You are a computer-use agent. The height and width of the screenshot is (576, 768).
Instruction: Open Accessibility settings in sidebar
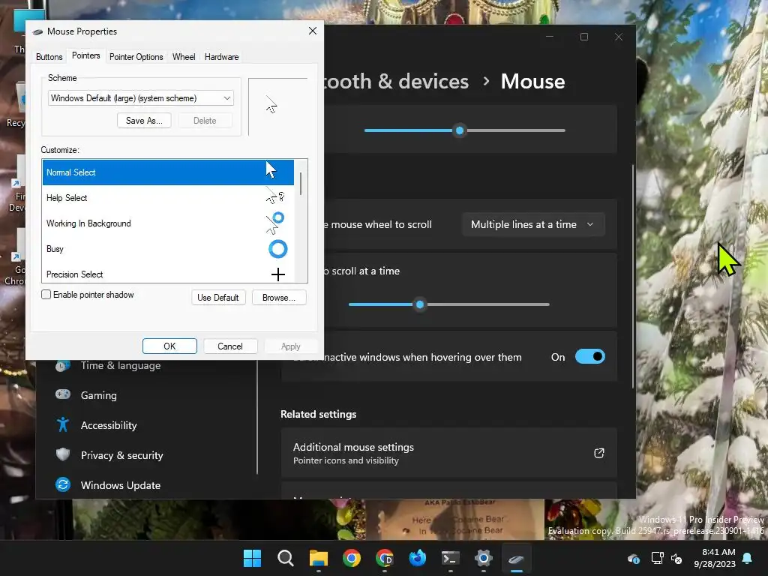[109, 425]
